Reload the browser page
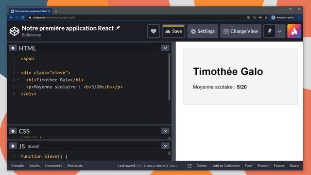 click(x=23, y=17)
